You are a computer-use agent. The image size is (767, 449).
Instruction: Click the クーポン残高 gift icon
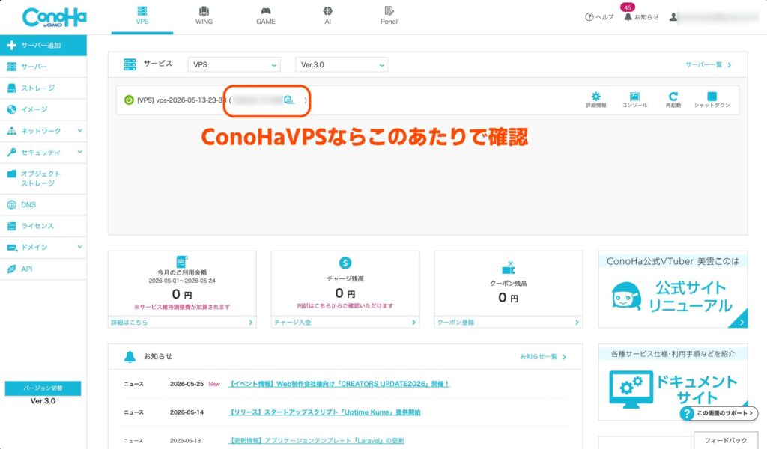point(509,267)
